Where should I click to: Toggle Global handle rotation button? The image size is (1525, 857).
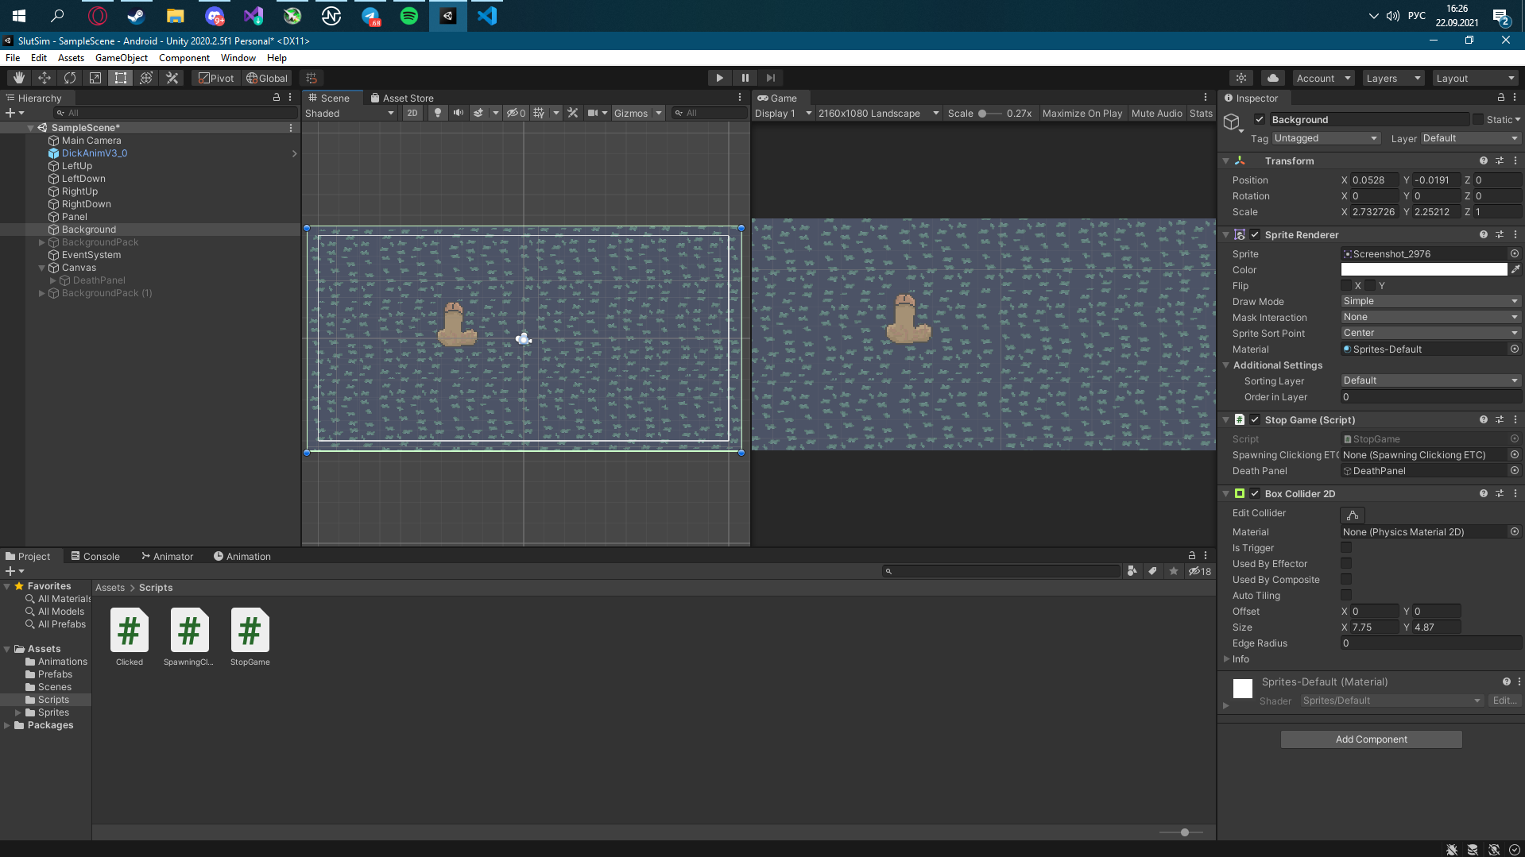click(267, 78)
